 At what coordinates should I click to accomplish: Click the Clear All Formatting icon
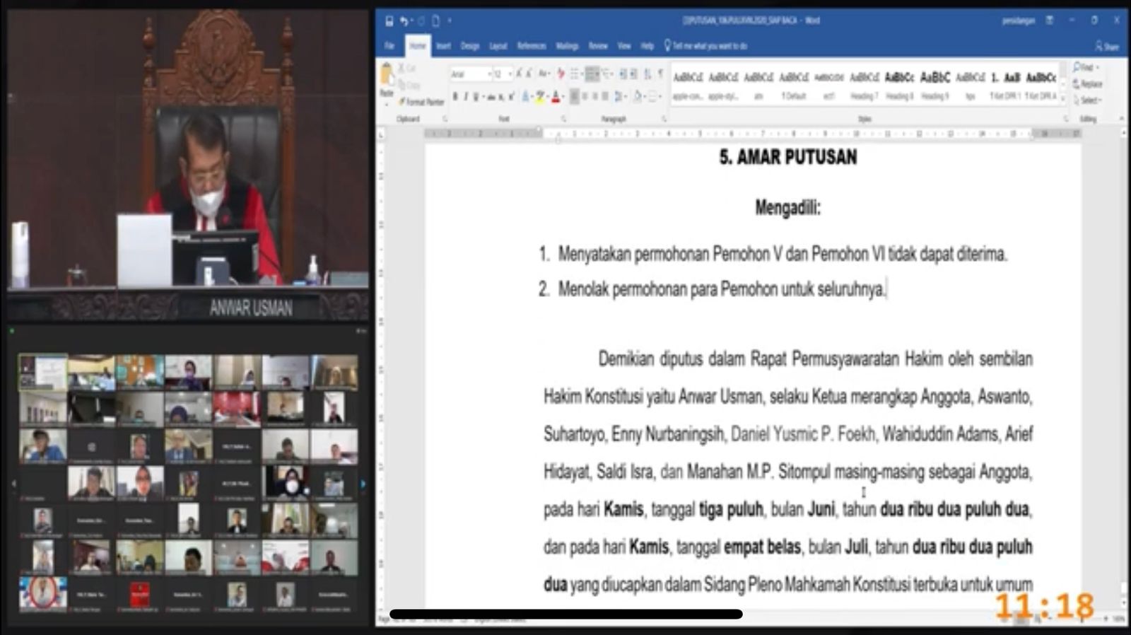561,74
